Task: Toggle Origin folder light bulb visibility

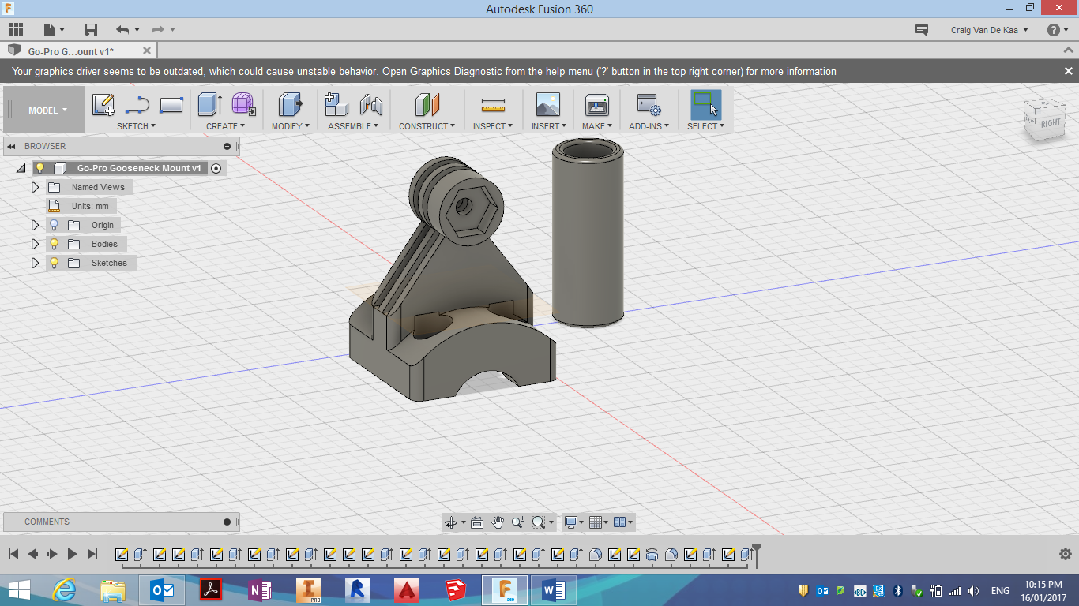Action: (x=55, y=225)
